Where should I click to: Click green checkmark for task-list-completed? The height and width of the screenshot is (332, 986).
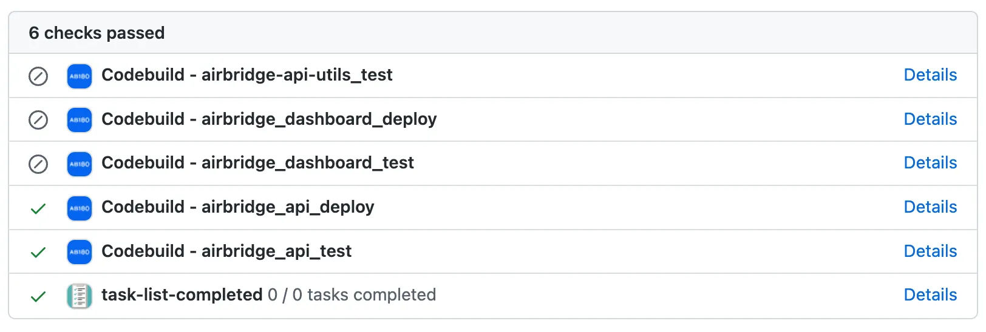pos(38,296)
